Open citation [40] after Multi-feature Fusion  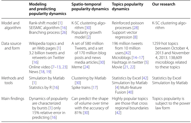(x=130, y=92)
